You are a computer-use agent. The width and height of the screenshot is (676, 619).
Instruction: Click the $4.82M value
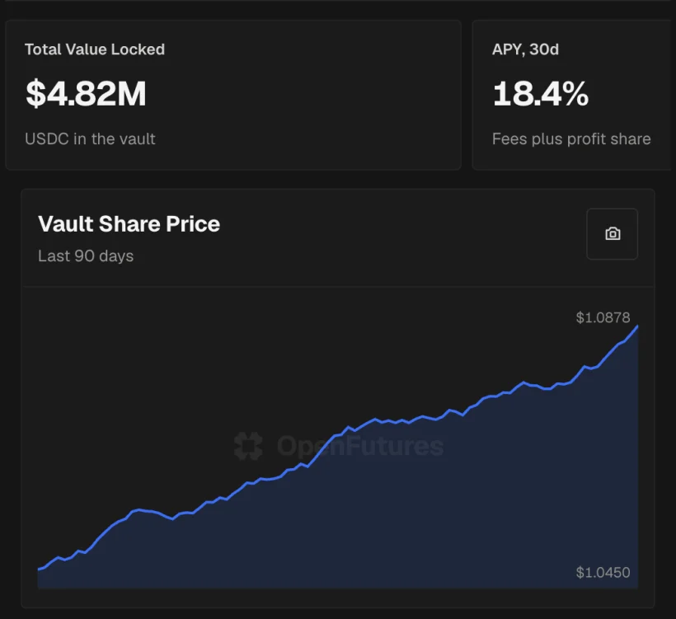[87, 93]
